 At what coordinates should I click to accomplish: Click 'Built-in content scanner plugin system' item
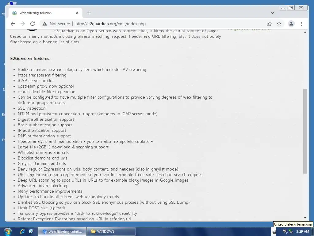82,69
